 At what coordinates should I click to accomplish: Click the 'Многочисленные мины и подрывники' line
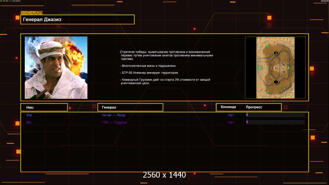pyautogui.click(x=148, y=66)
